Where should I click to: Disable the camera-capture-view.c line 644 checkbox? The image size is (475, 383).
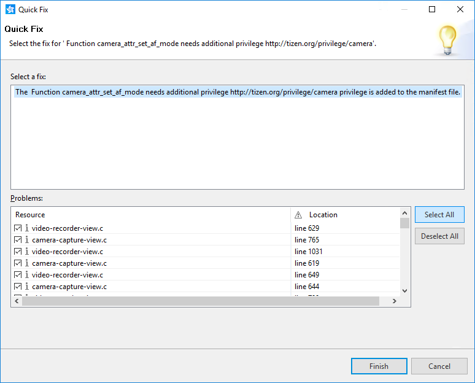coord(18,287)
